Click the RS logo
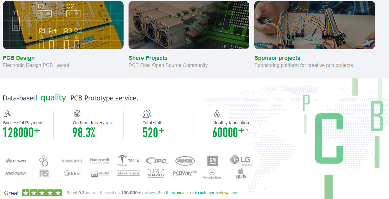389x199 pixels. pyautogui.click(x=44, y=173)
